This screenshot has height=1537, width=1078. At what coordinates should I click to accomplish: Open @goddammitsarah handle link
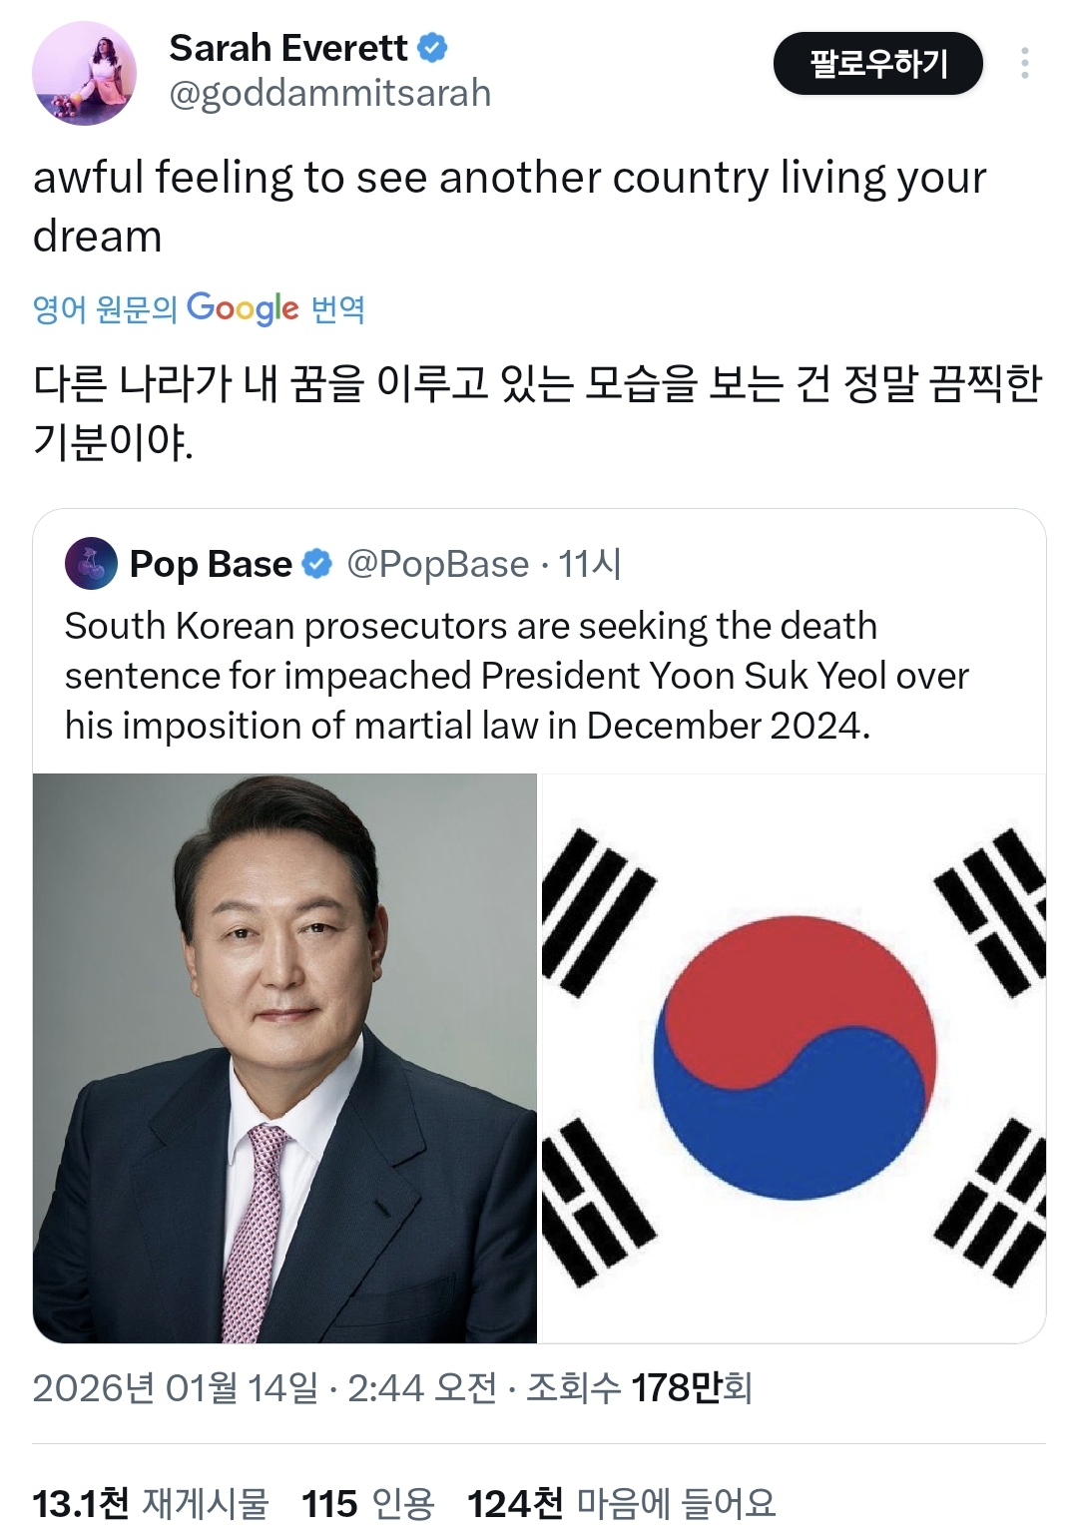point(330,94)
